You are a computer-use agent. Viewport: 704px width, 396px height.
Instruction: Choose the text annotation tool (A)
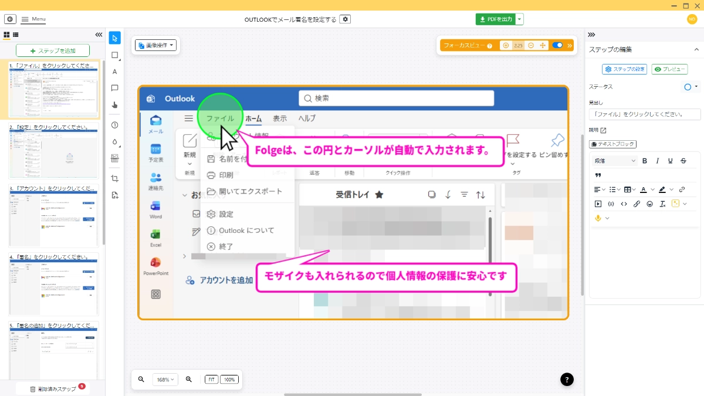(115, 72)
